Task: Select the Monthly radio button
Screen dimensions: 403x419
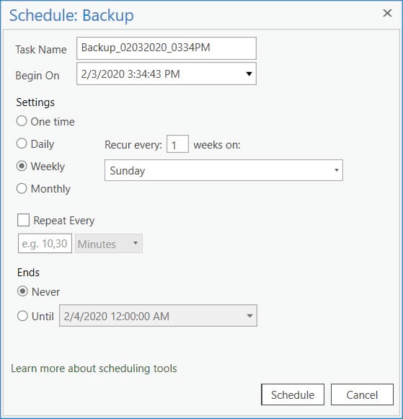Action: (22, 188)
